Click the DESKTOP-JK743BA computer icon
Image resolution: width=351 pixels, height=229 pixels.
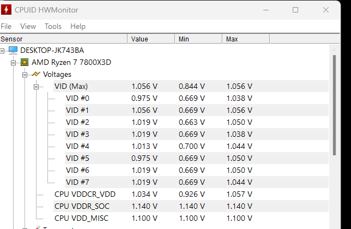14,50
